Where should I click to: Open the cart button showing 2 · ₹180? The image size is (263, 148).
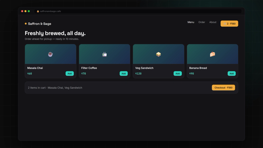[x=229, y=24]
